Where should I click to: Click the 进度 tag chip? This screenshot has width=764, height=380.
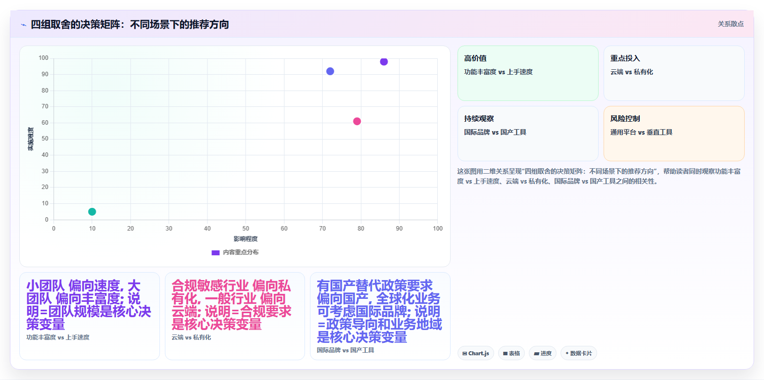543,353
